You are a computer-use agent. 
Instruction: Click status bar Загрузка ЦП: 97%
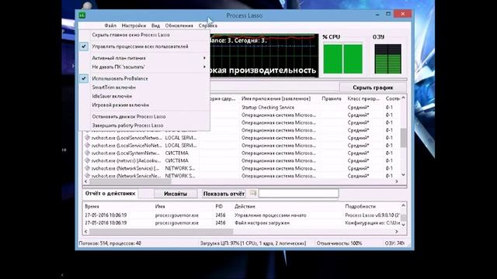(x=253, y=243)
